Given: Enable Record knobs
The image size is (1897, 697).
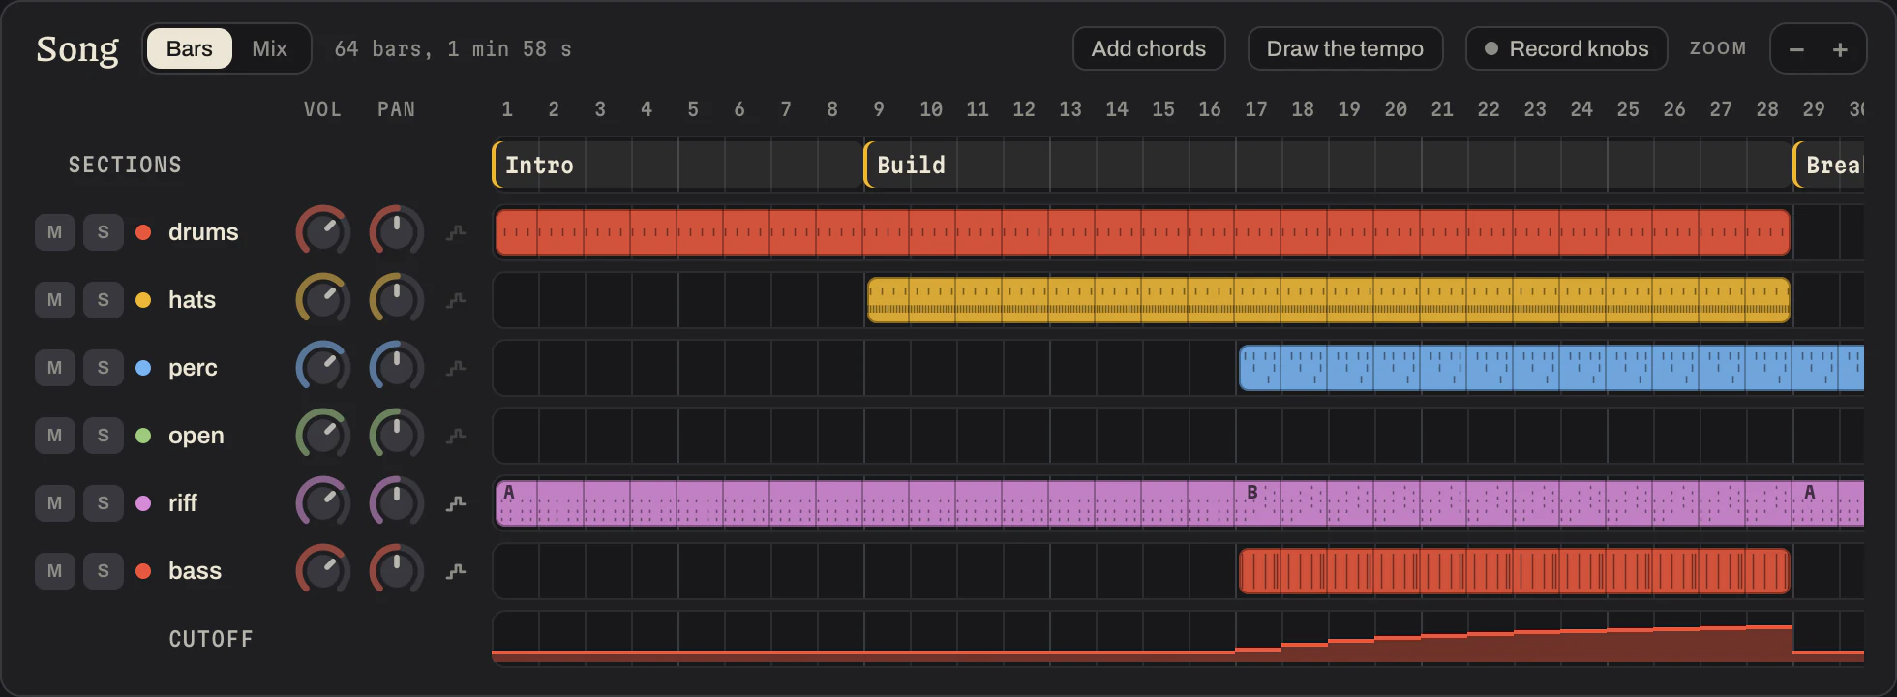Looking at the screenshot, I should pos(1567,48).
